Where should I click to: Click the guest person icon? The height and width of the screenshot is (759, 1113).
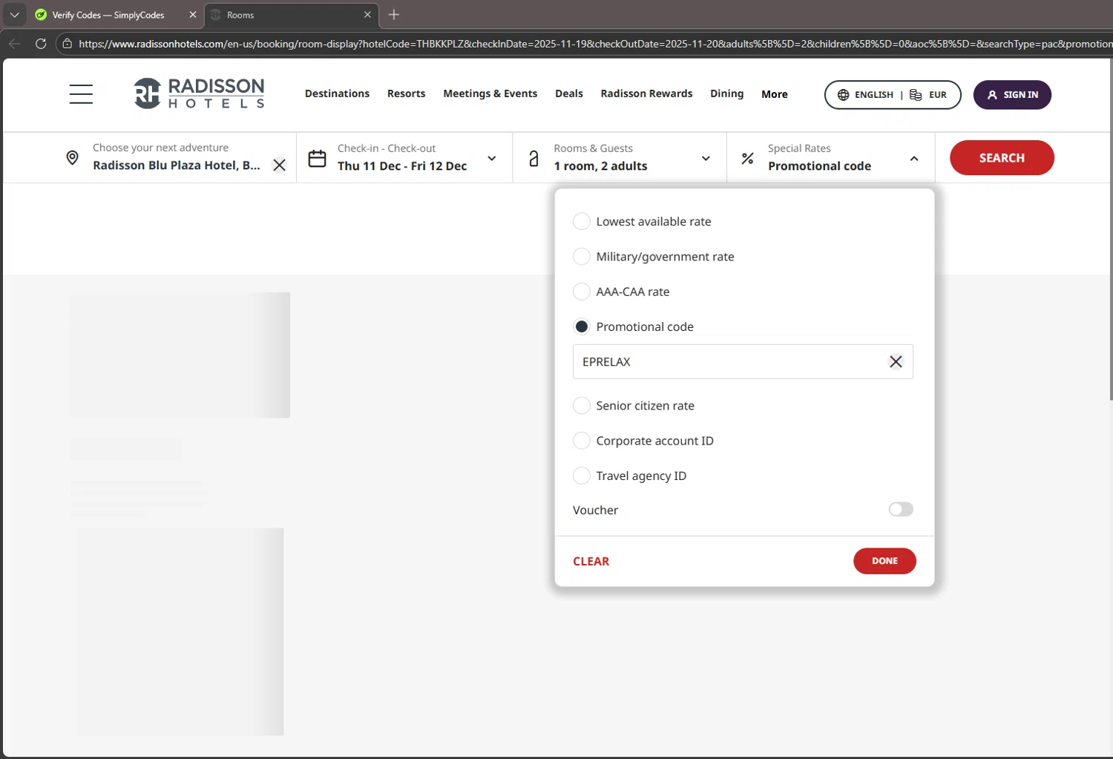point(533,158)
